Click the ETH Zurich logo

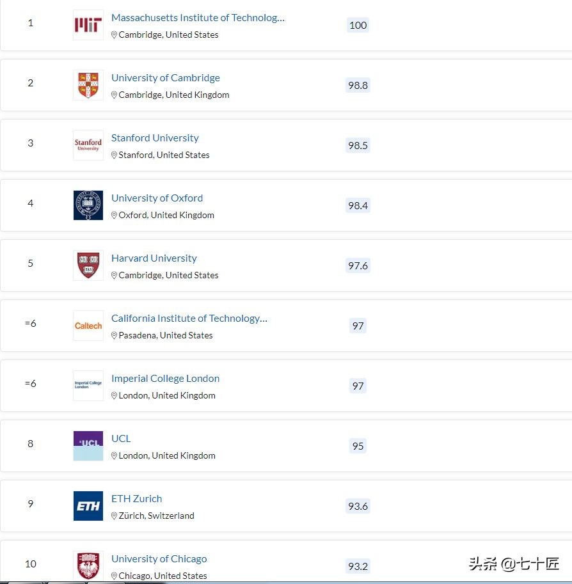[88, 505]
